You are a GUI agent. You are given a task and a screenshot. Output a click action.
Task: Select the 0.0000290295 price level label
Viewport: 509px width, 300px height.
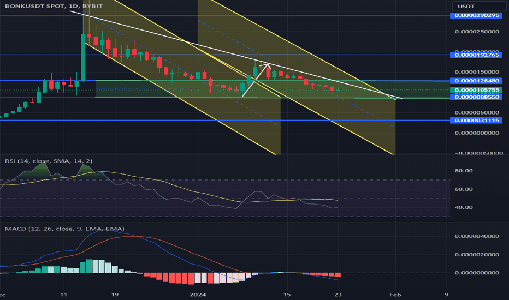[x=476, y=15]
